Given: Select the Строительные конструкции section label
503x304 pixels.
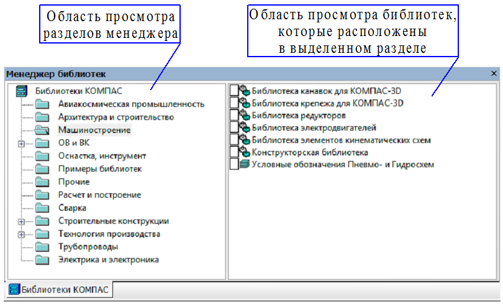Looking at the screenshot, I should (x=114, y=221).
